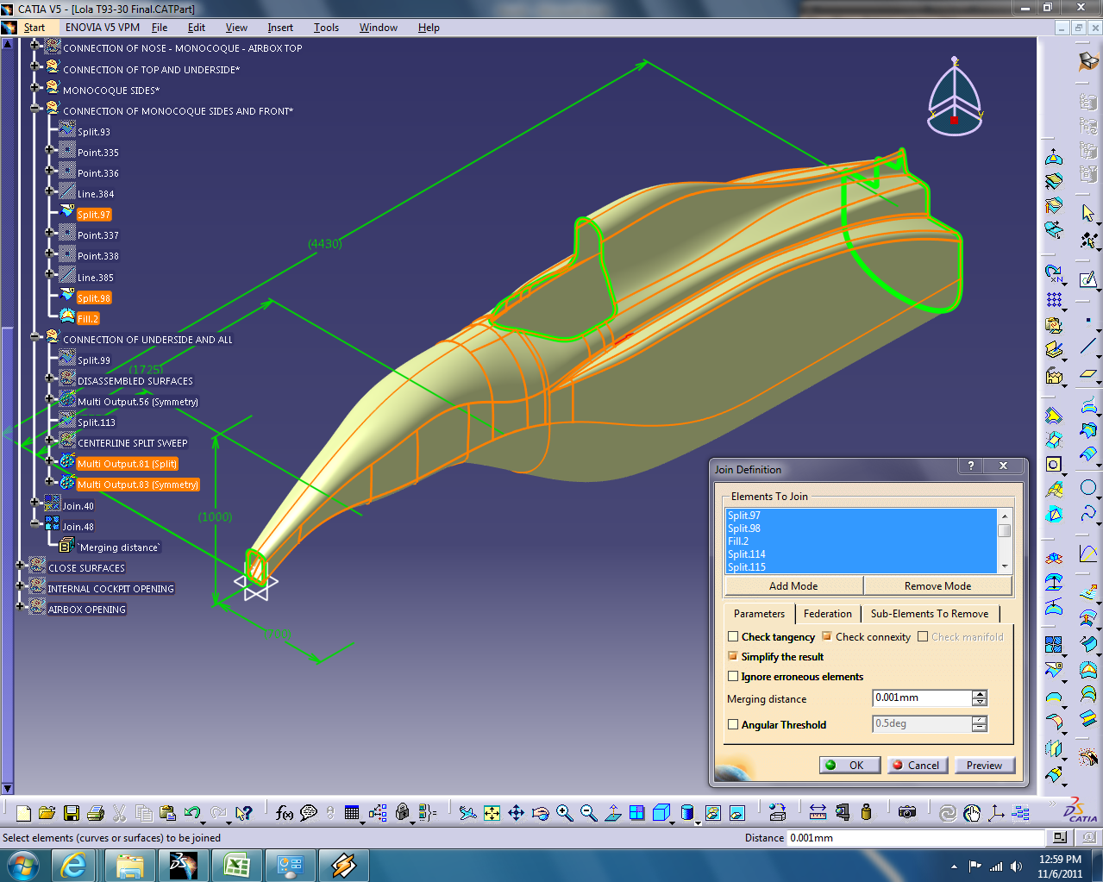The width and height of the screenshot is (1103, 882).
Task: Click the Add Mode button
Action: [793, 586]
